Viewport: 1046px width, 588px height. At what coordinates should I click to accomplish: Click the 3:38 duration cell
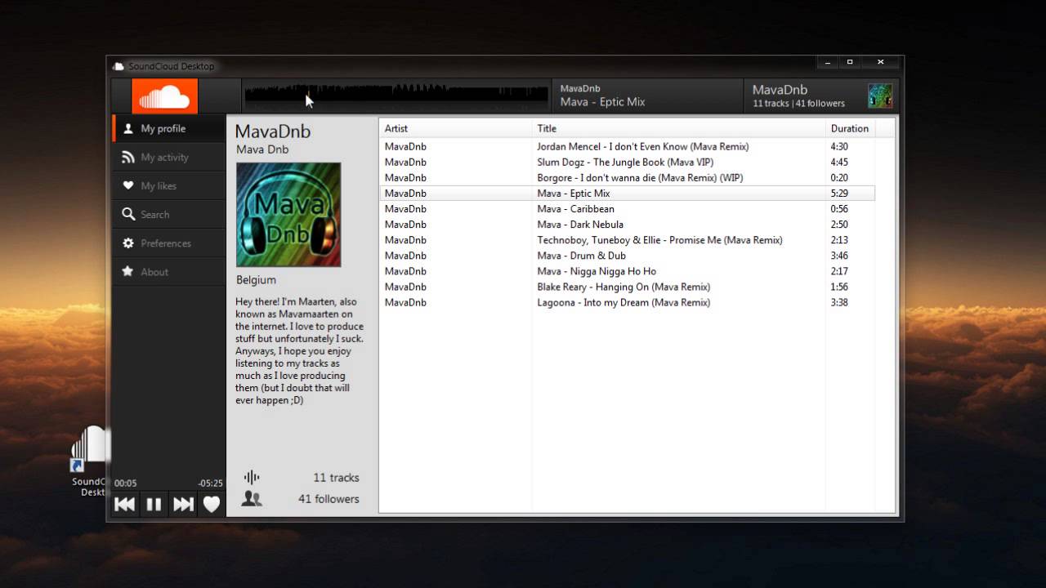click(839, 302)
